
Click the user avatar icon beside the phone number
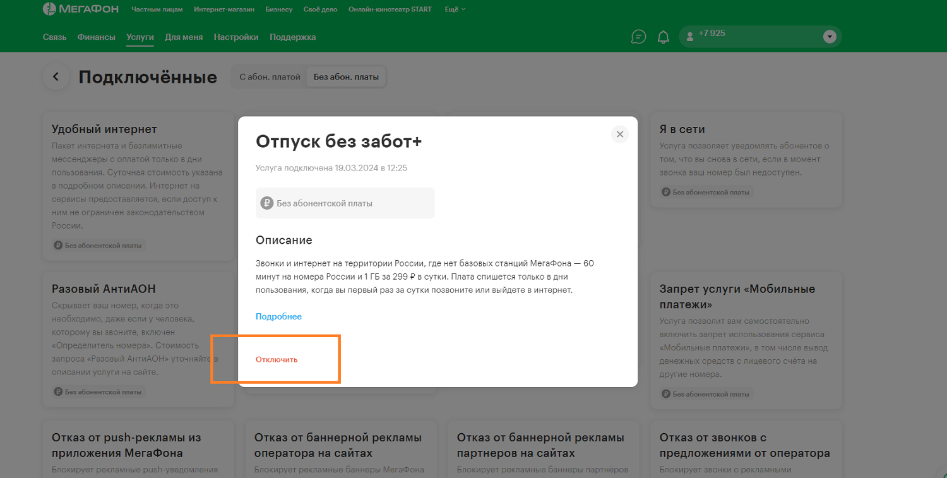click(x=690, y=36)
